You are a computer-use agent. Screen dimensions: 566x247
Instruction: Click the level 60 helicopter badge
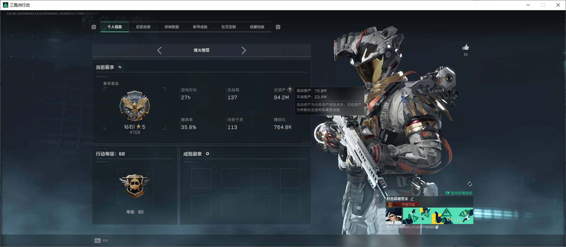pyautogui.click(x=135, y=186)
